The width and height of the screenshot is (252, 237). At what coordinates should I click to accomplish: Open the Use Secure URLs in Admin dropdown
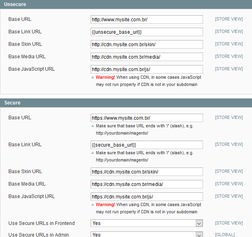pyautogui.click(x=147, y=234)
